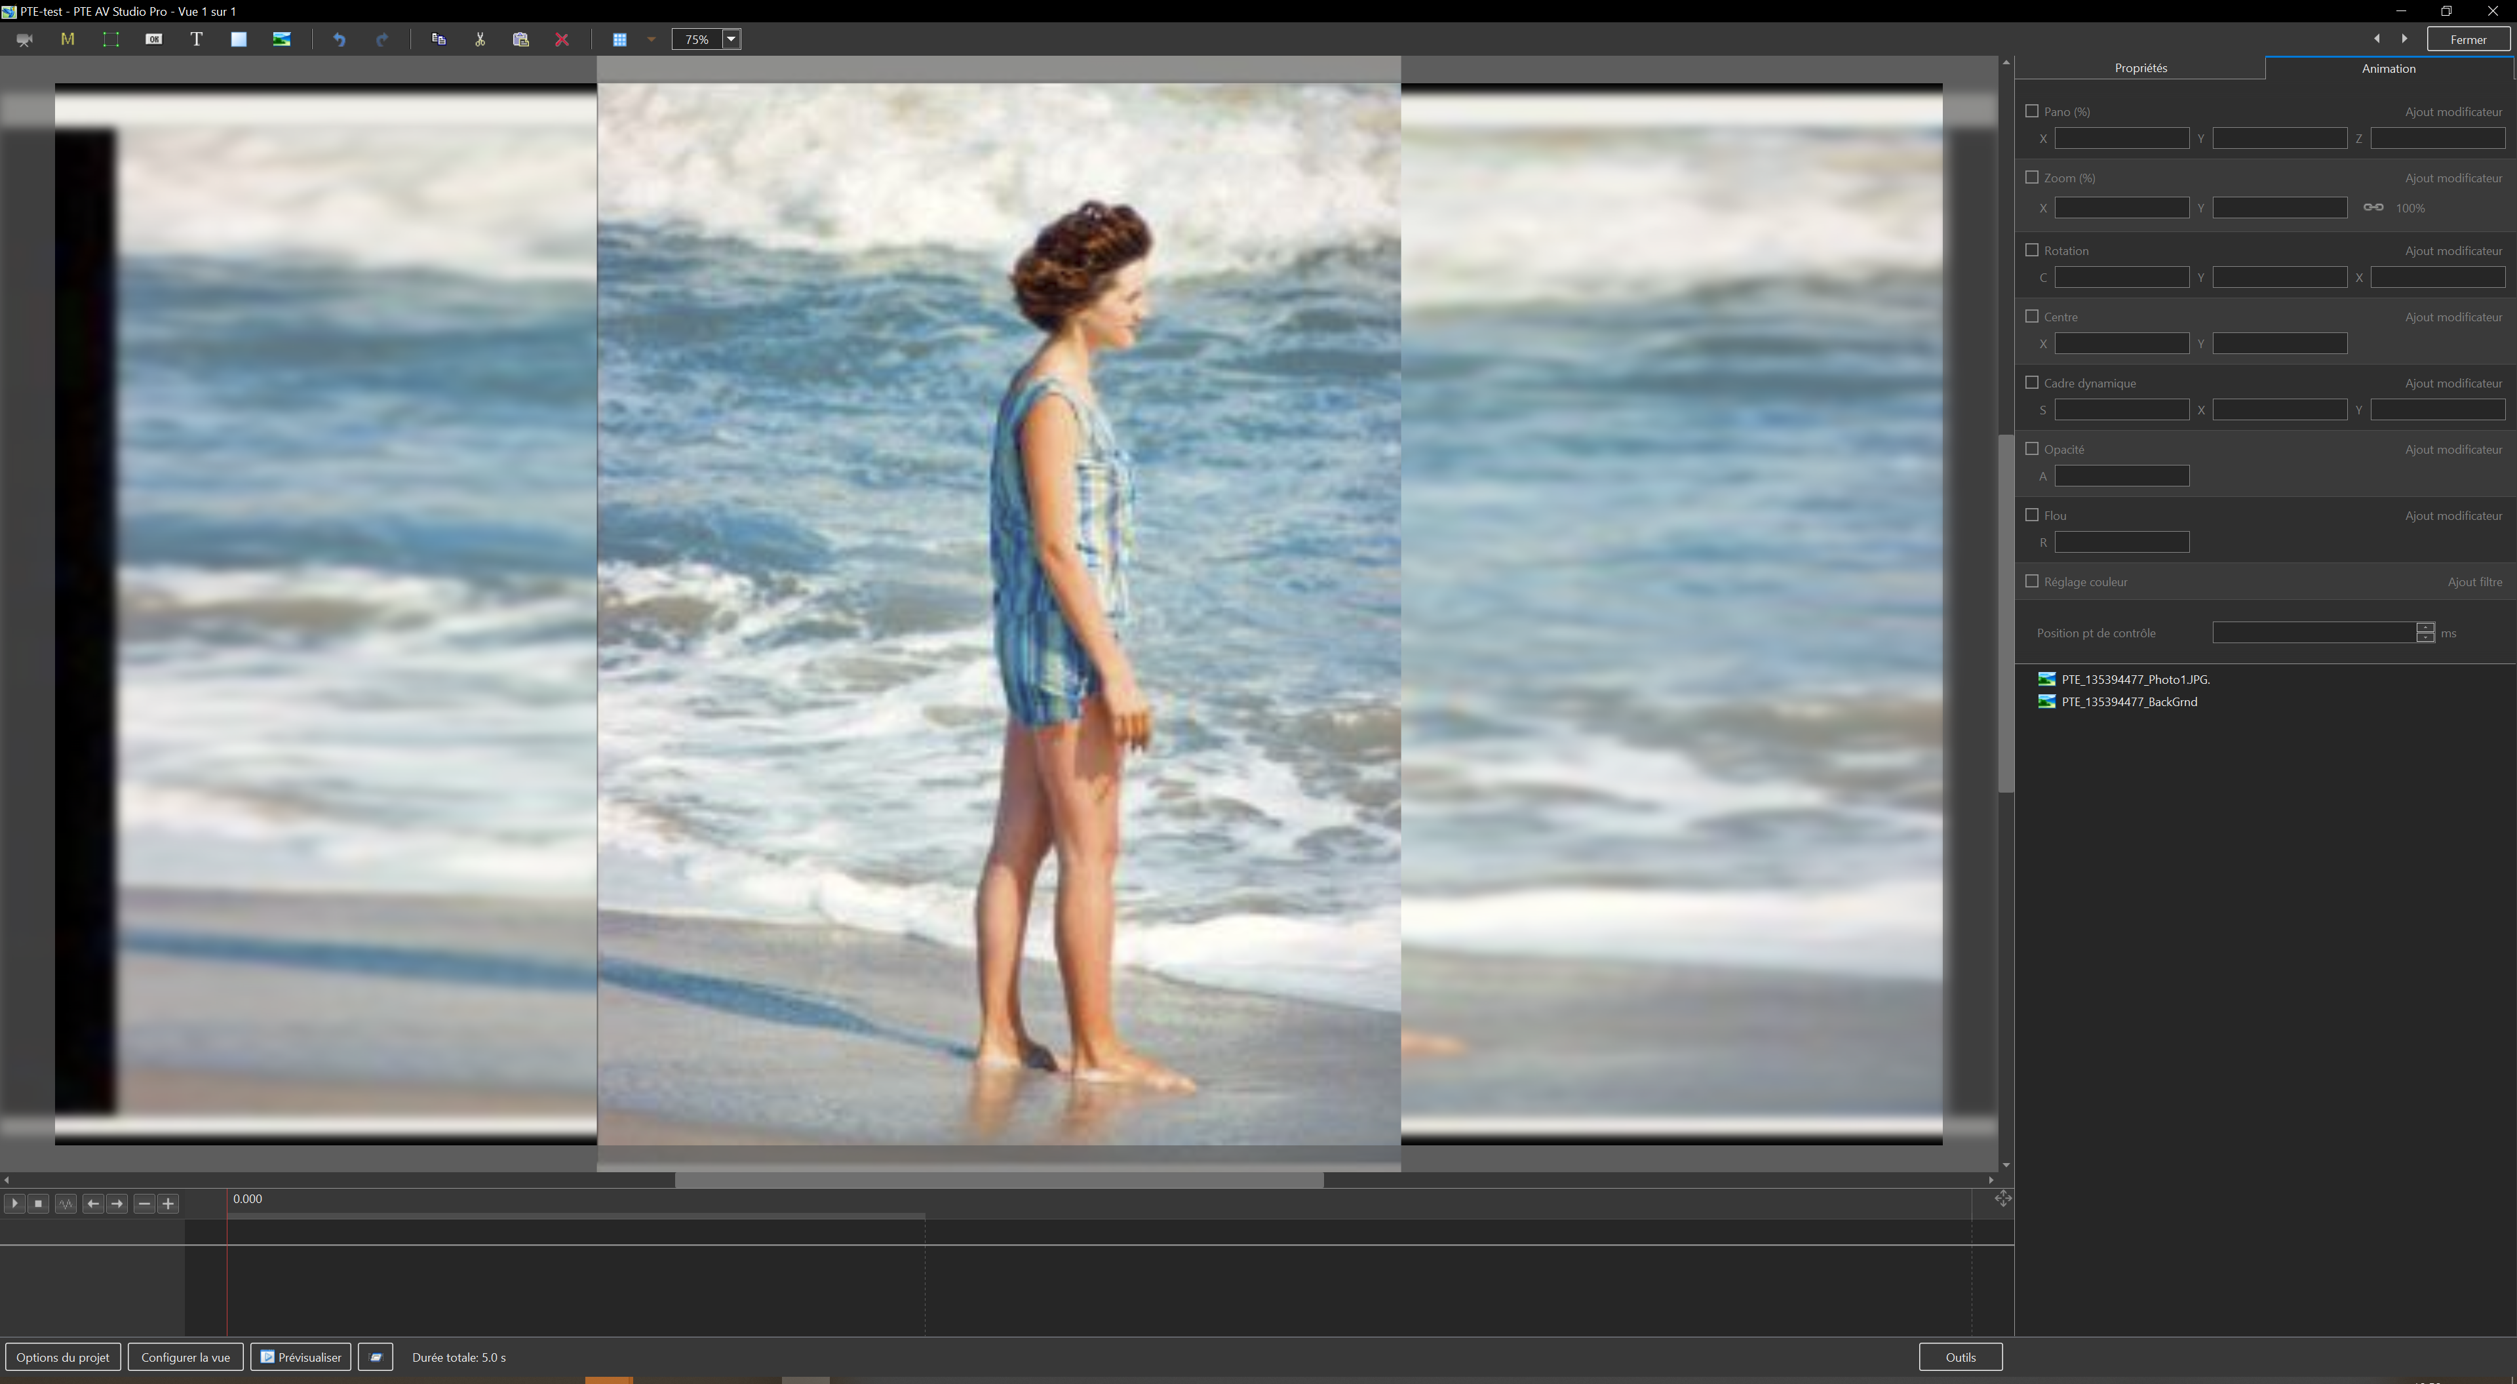This screenshot has height=1384, width=2517.
Task: Close editor with Fermer button
Action: [2468, 40]
